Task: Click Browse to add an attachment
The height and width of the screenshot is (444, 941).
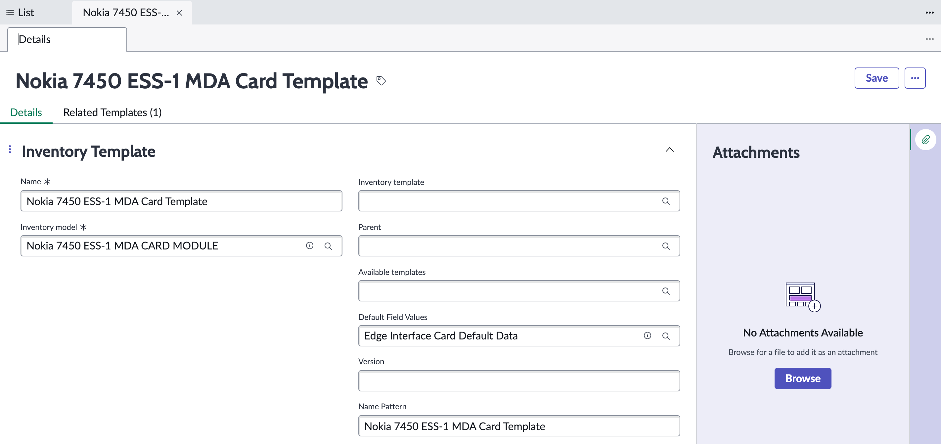Action: click(x=803, y=378)
